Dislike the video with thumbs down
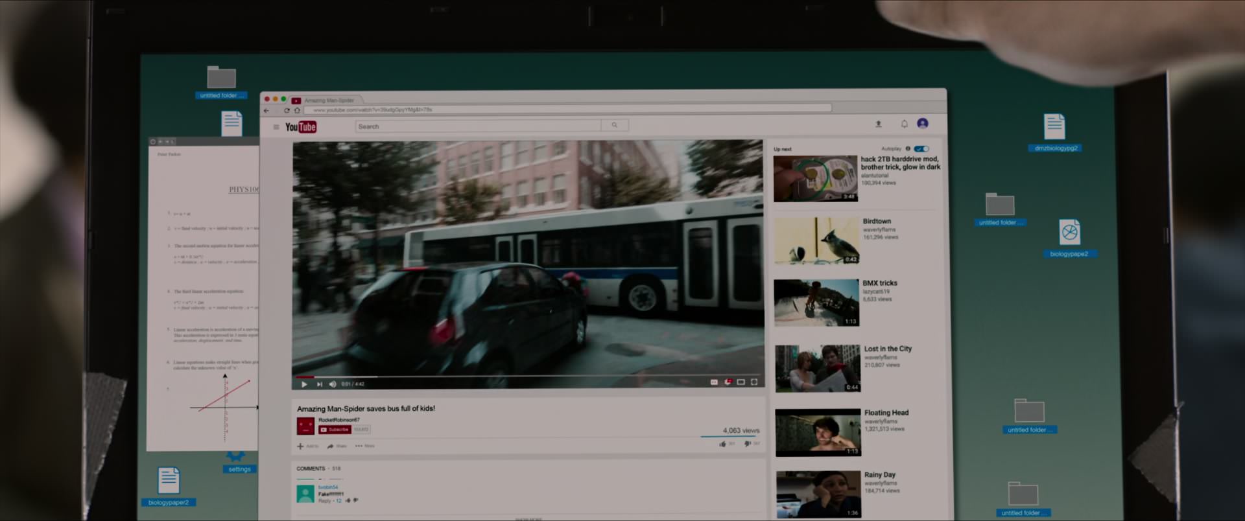 click(x=748, y=444)
